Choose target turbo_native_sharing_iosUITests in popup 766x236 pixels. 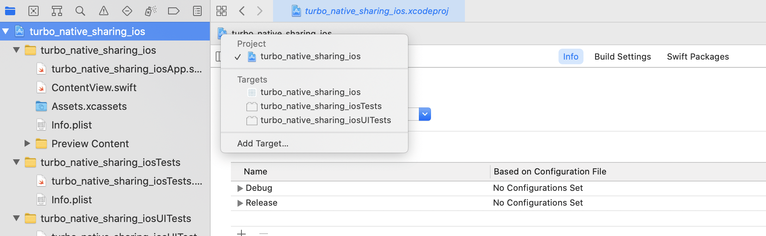coord(314,120)
